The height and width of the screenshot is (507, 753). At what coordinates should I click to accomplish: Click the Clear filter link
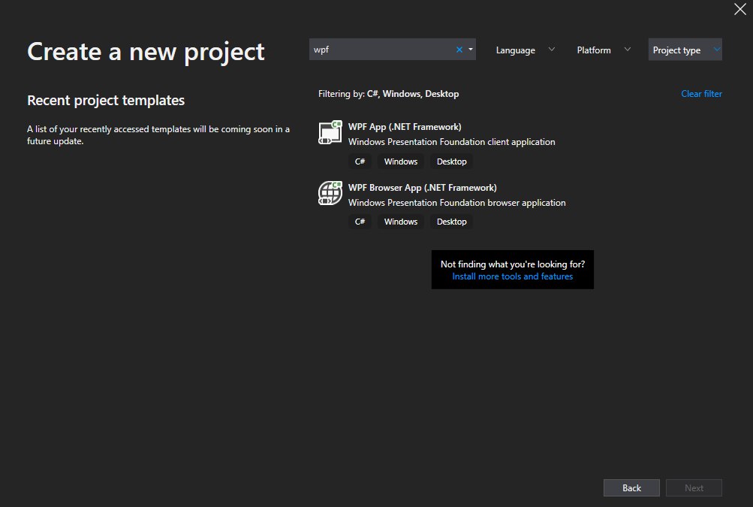(x=701, y=94)
